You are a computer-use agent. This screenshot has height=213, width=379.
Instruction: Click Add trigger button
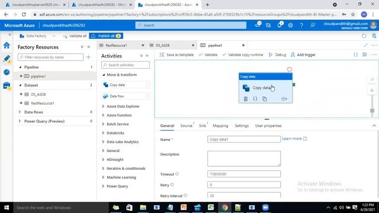click(x=303, y=55)
